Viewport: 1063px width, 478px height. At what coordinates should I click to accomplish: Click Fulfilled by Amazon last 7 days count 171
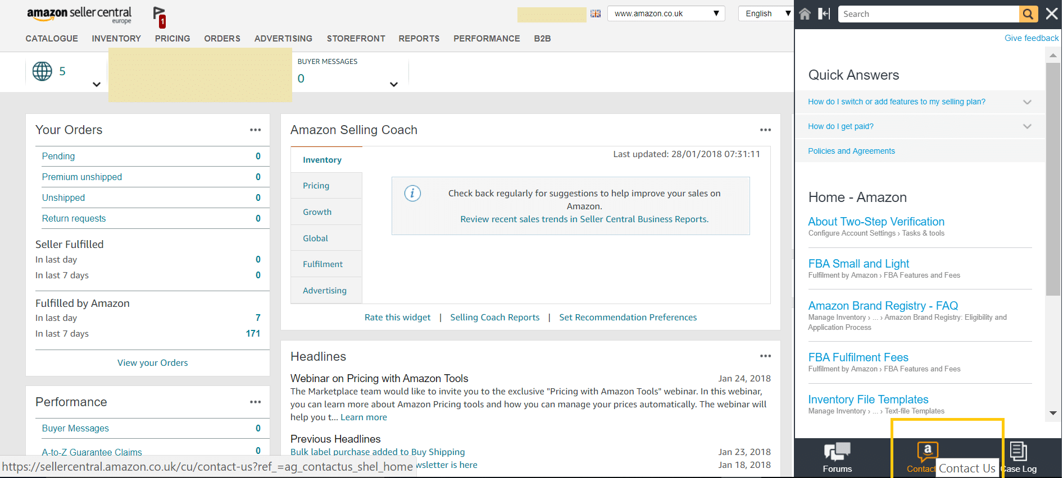[x=253, y=333]
